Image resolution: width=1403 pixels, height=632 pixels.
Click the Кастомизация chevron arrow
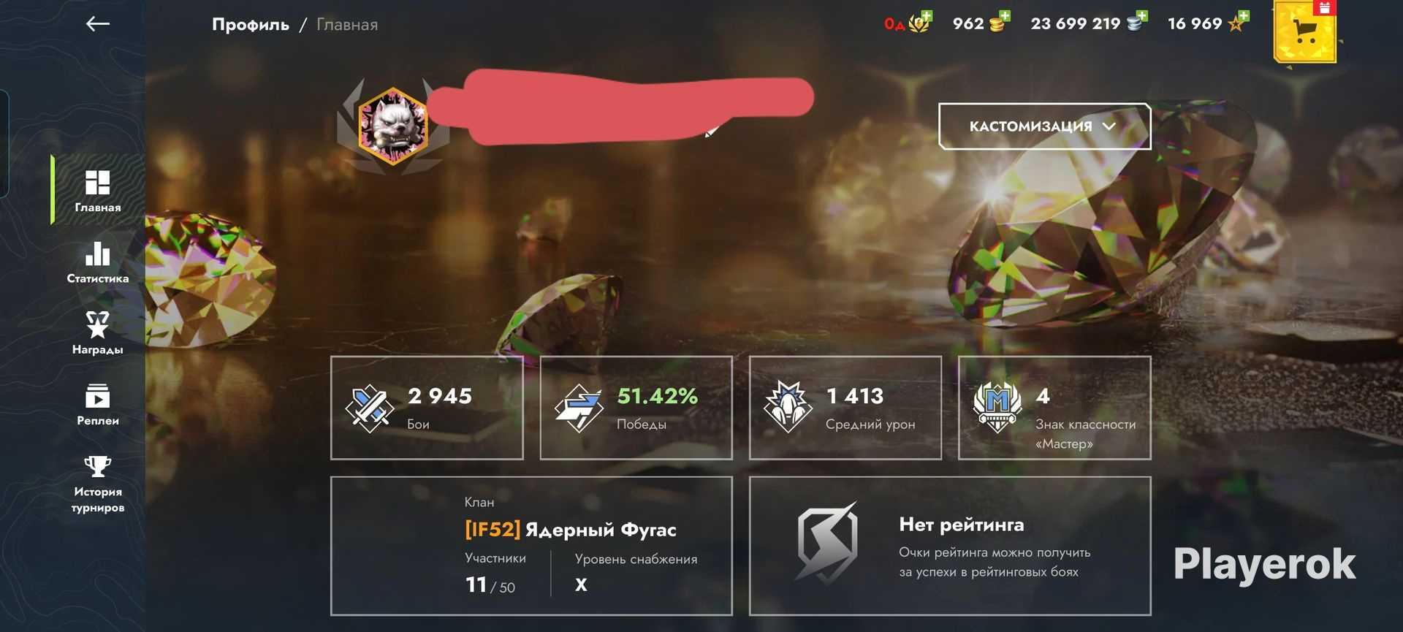1109,126
